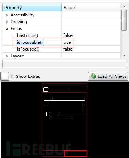Click the Value column header
This screenshot has width=129, height=158.
pyautogui.click(x=91, y=8)
